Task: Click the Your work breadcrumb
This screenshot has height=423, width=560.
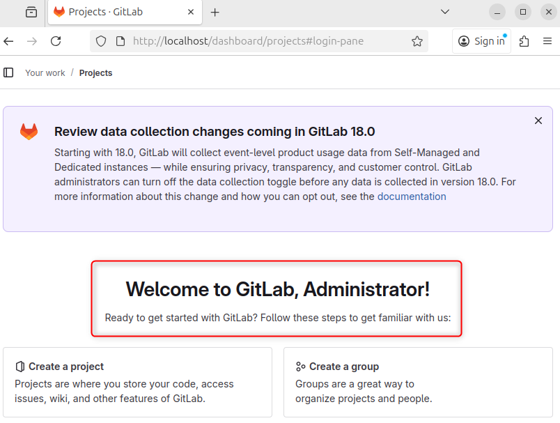Action: click(45, 72)
